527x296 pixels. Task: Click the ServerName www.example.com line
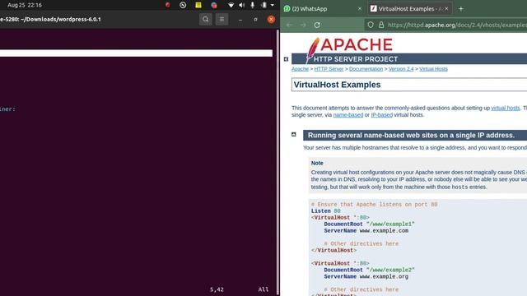(x=366, y=231)
